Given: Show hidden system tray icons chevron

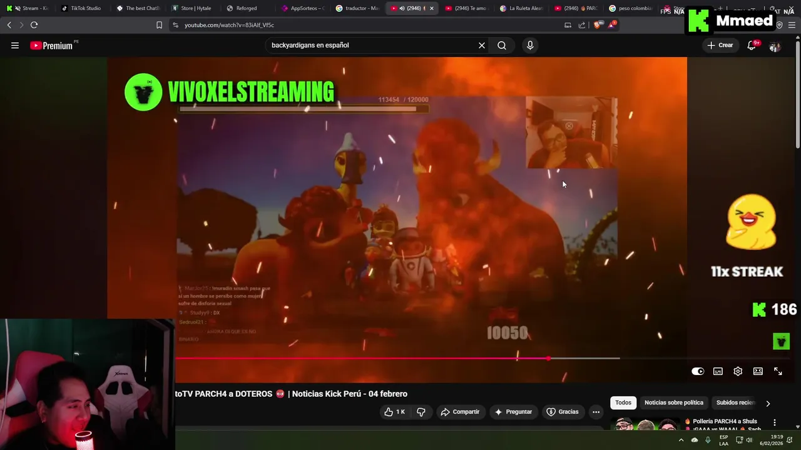Looking at the screenshot, I should click(681, 440).
